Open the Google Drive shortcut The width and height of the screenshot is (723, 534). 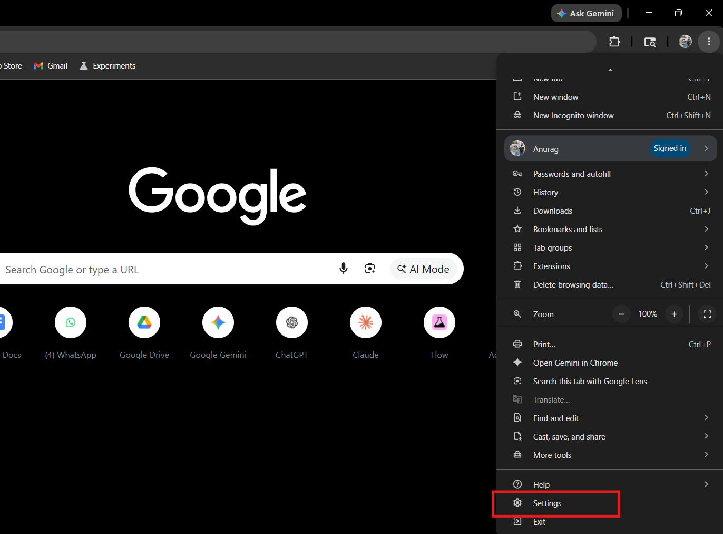(144, 333)
